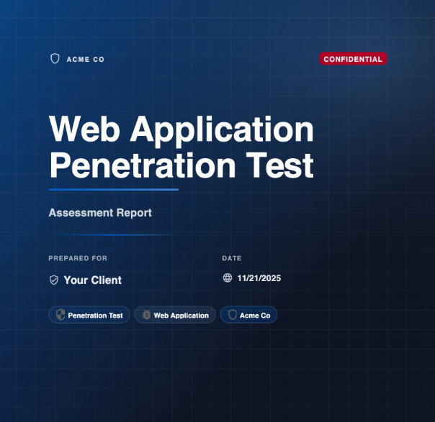Click the red CONFIDENTIAL badge
435x422 pixels.
353,59
